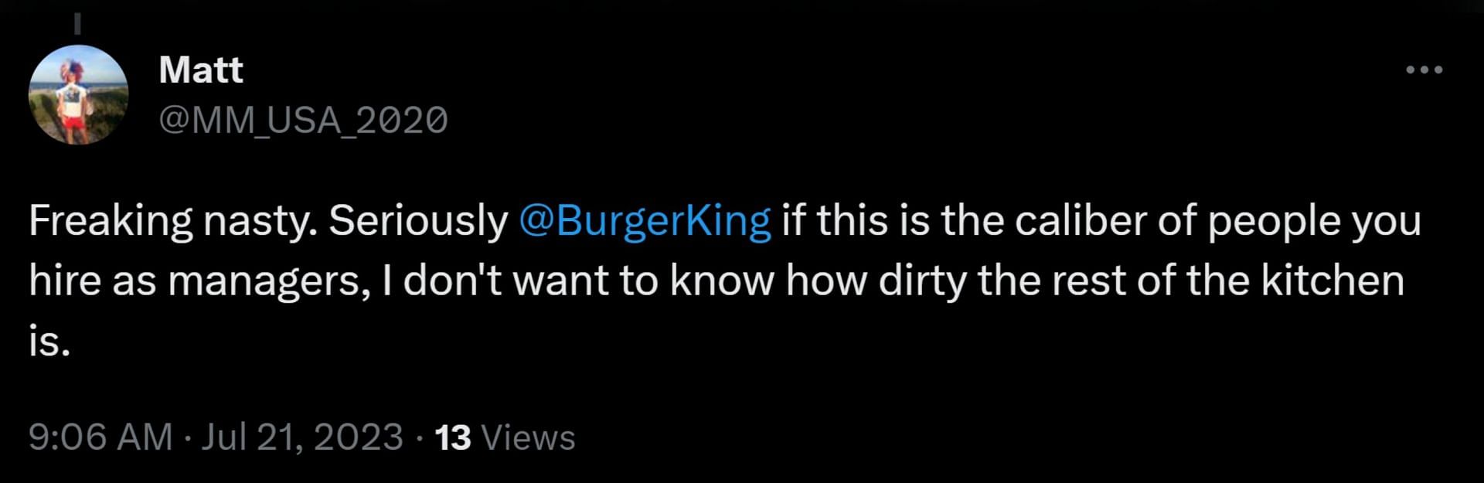Click the @MM_USA_2020 handle
Screen dimensions: 1484x483
point(303,120)
